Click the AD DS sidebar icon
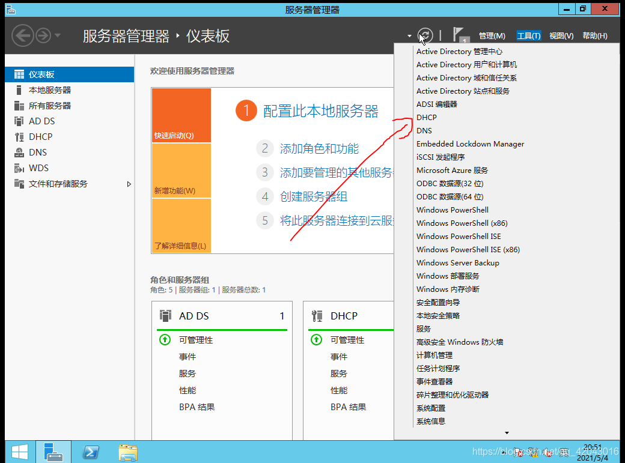 point(19,121)
